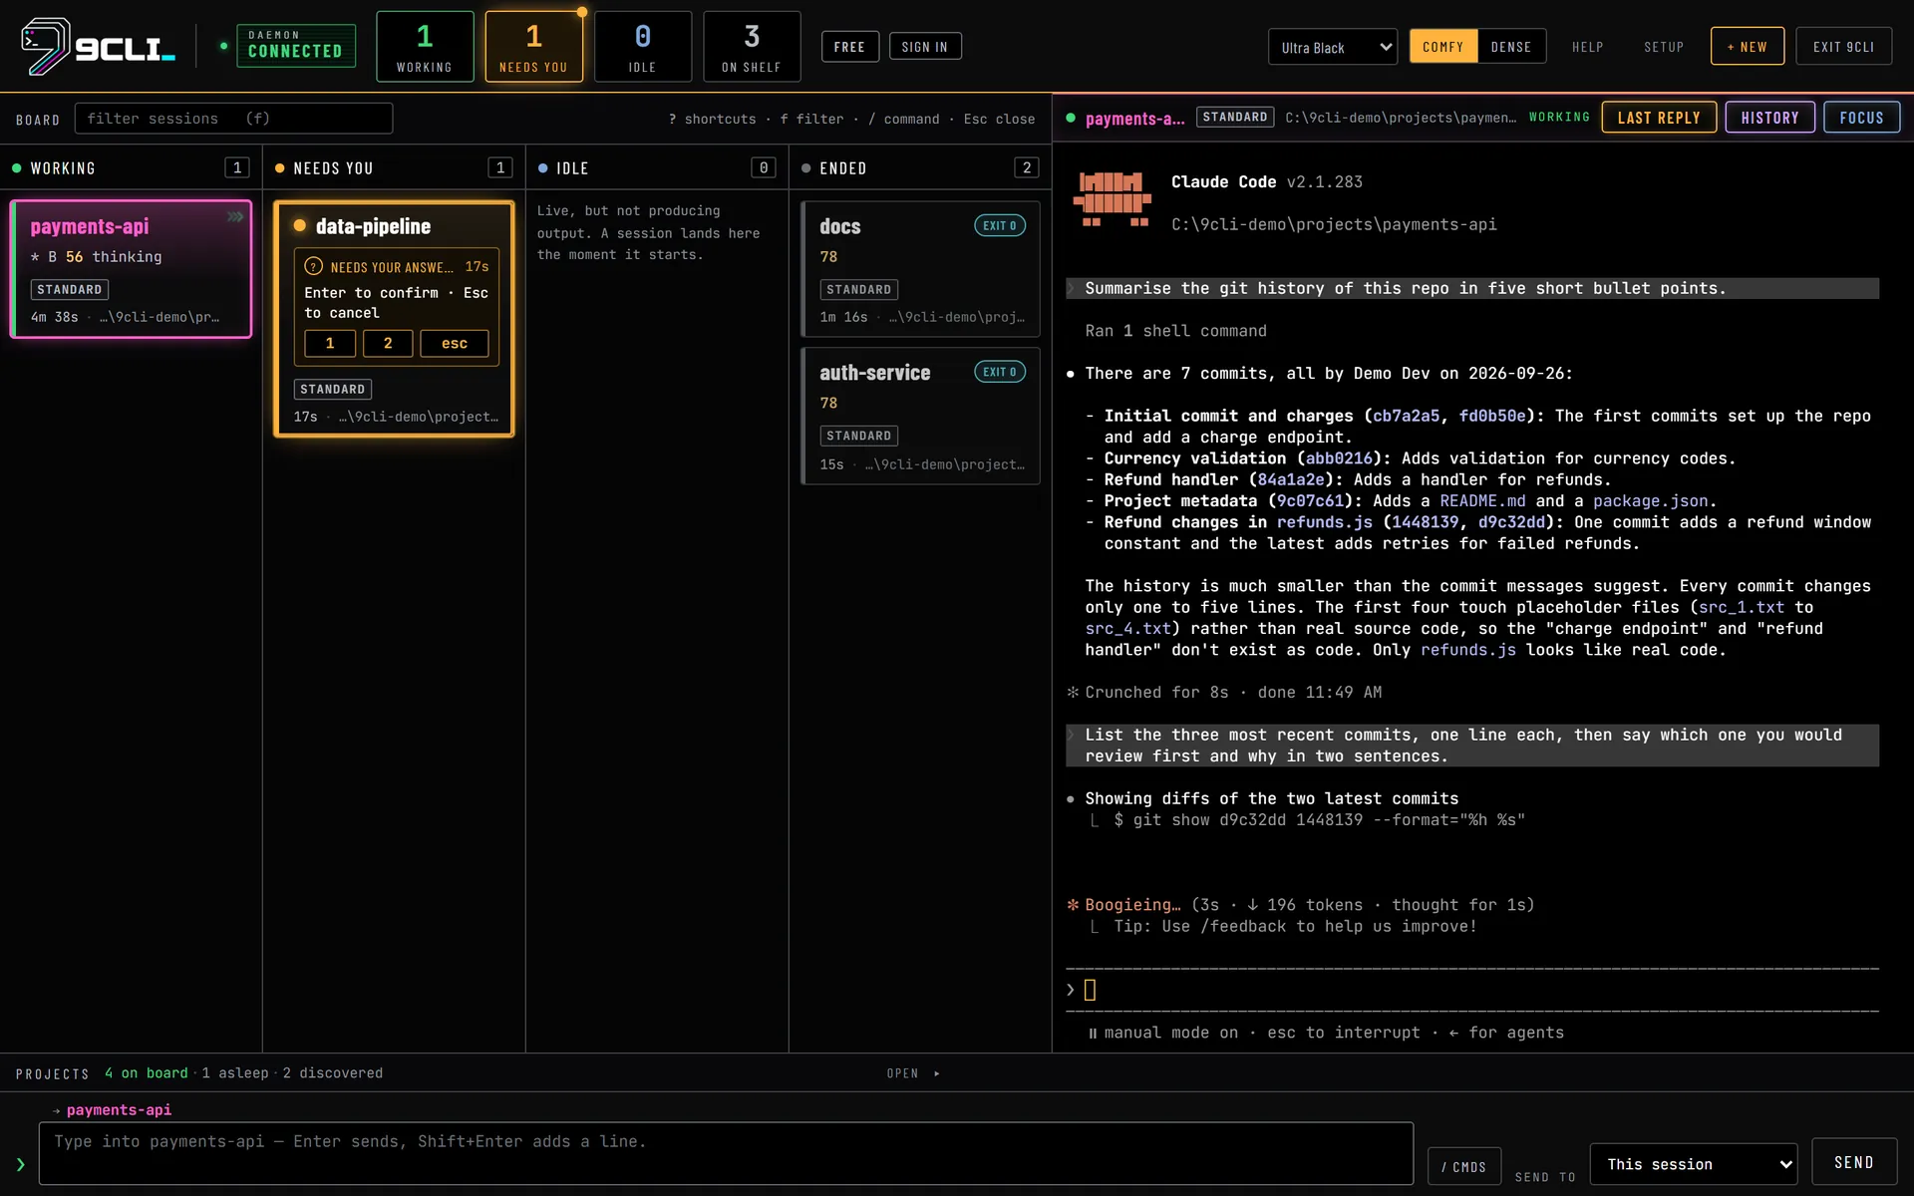Open the Ultra Black theme dropdown

pyautogui.click(x=1332, y=47)
